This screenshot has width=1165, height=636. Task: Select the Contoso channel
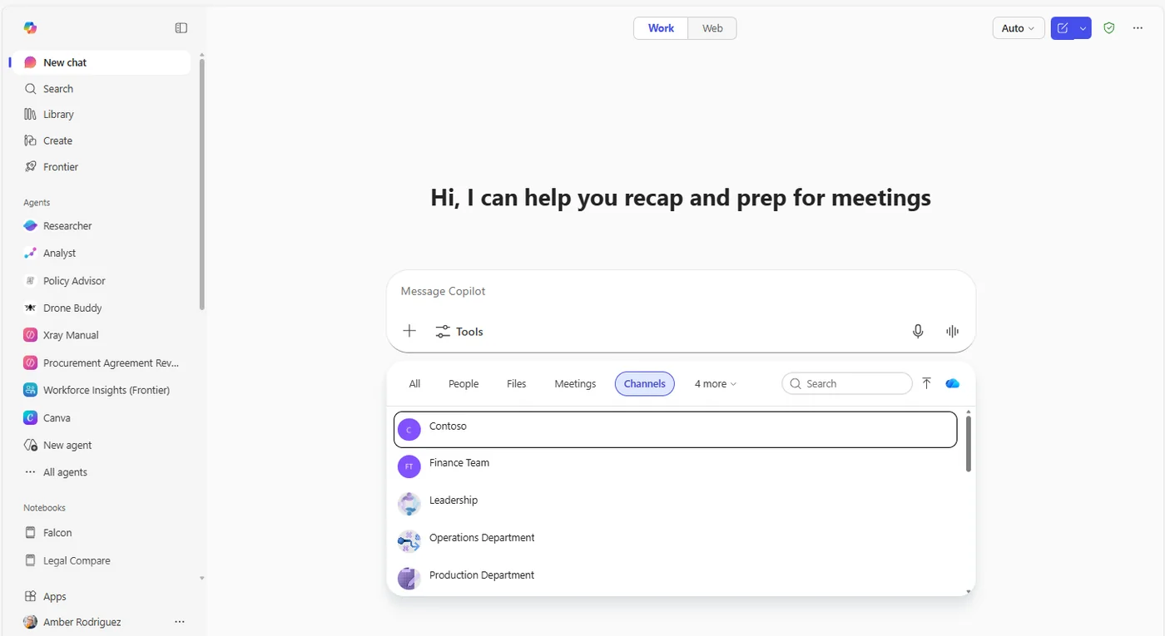(x=675, y=430)
